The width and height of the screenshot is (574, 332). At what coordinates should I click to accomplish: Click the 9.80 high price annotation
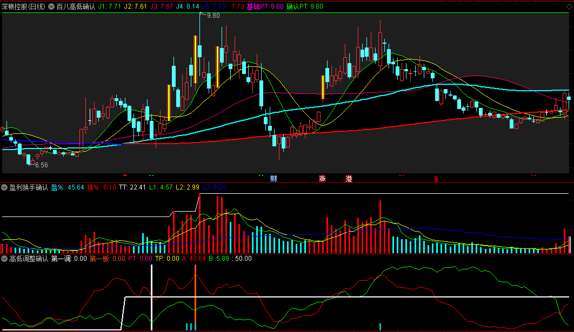pos(213,16)
